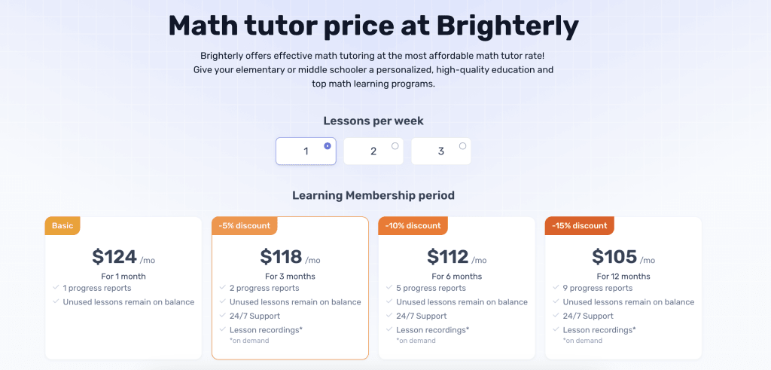Click the Basic badge label

pyautogui.click(x=62, y=226)
